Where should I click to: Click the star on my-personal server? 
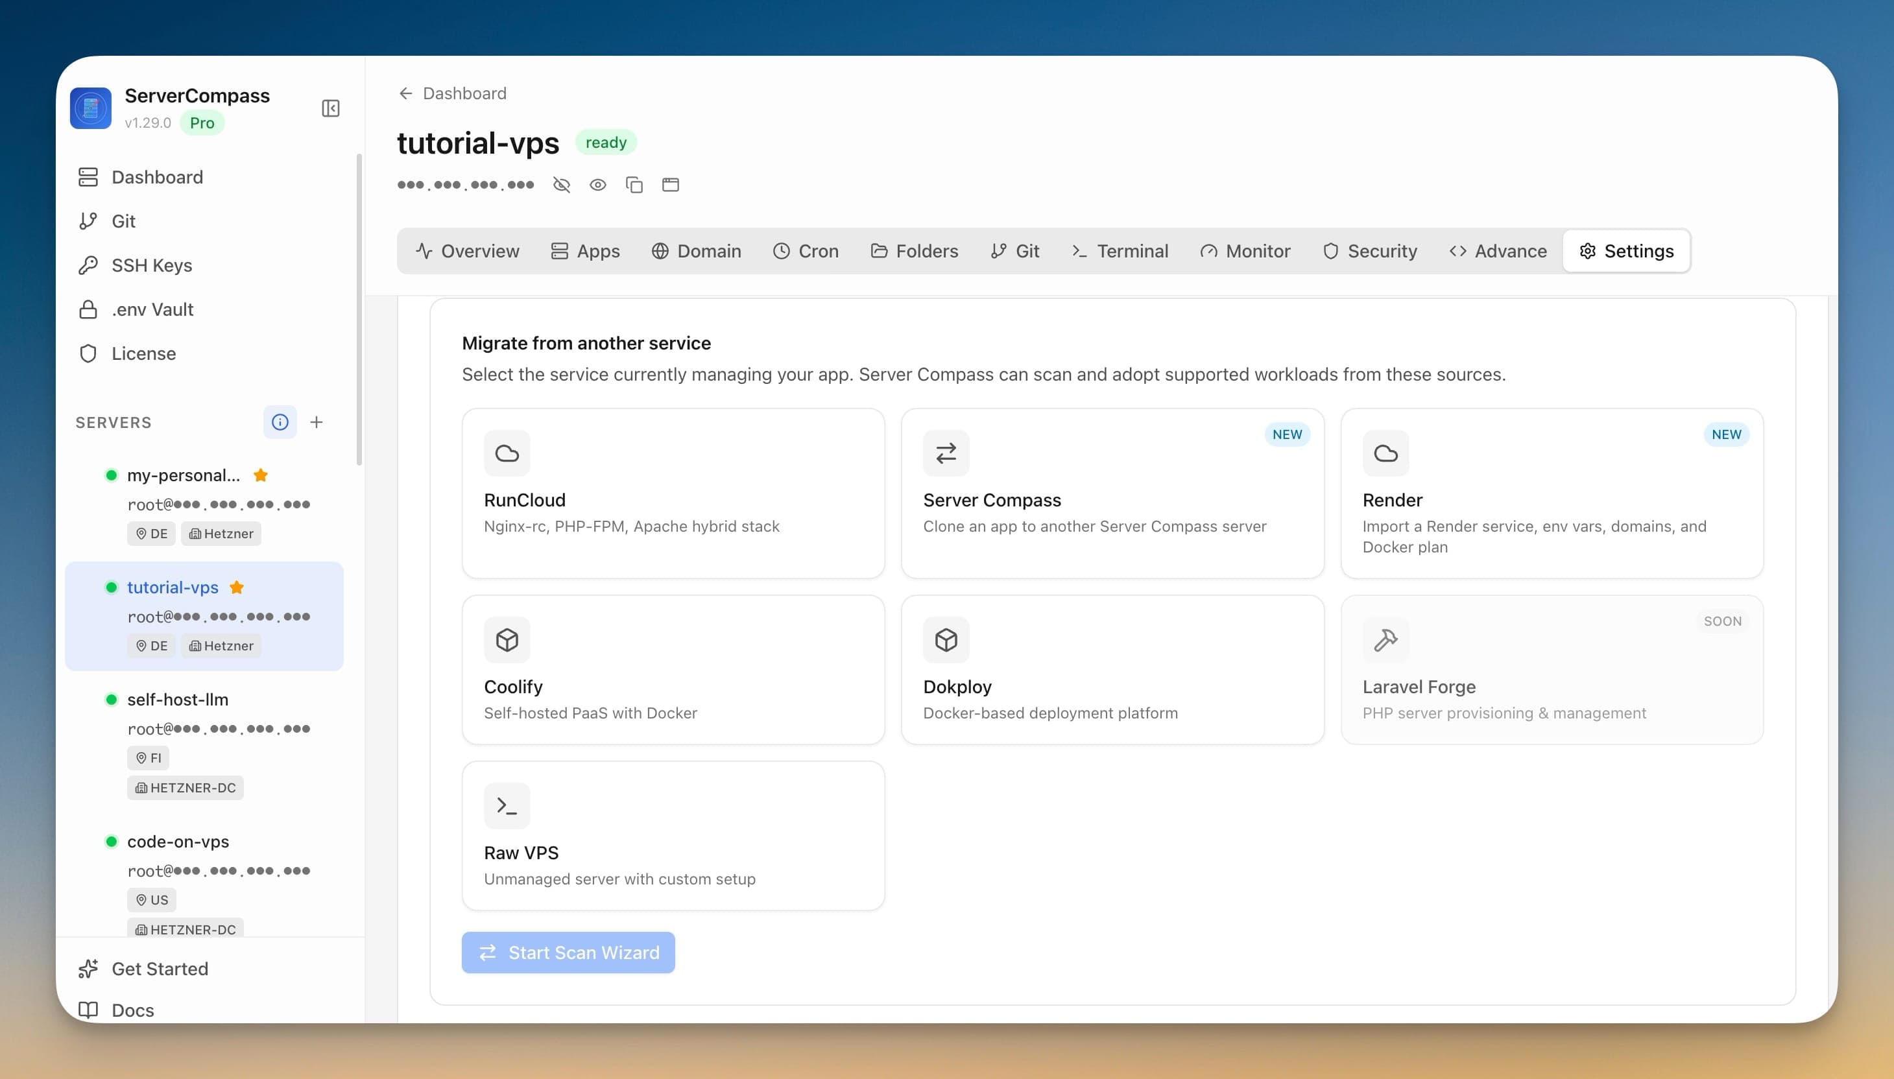pyautogui.click(x=260, y=475)
